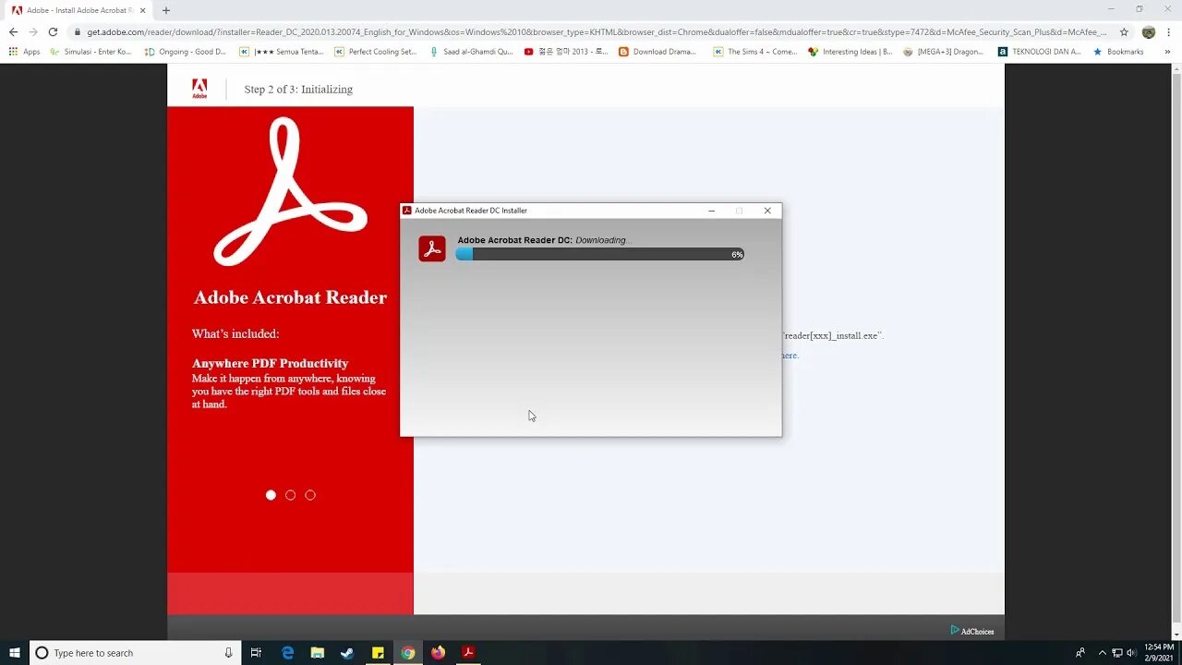The height and width of the screenshot is (665, 1182).
Task: Switch to Acrobat installer on taskbar
Action: tap(468, 652)
